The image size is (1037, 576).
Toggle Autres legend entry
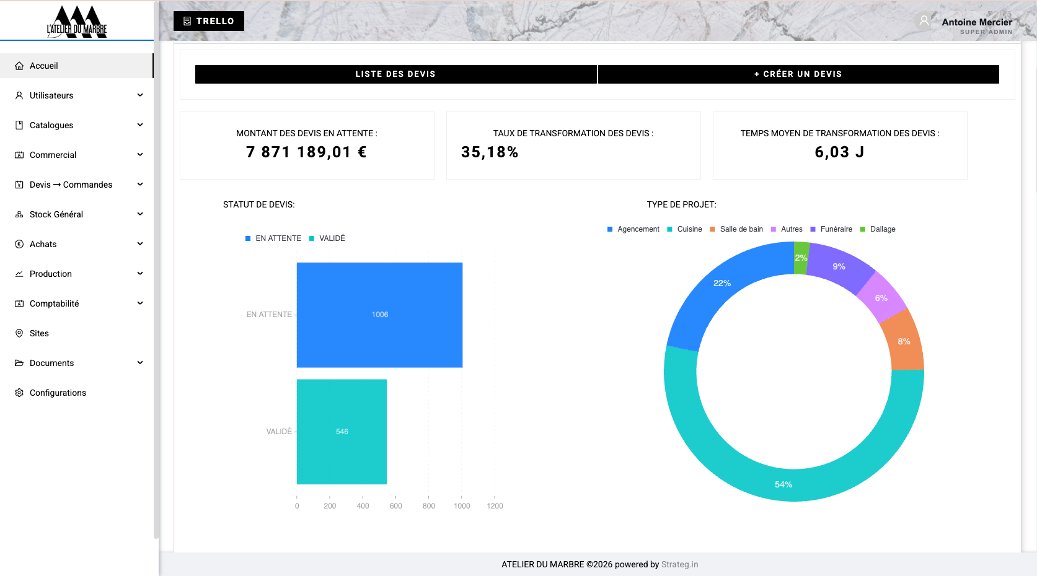pos(787,229)
